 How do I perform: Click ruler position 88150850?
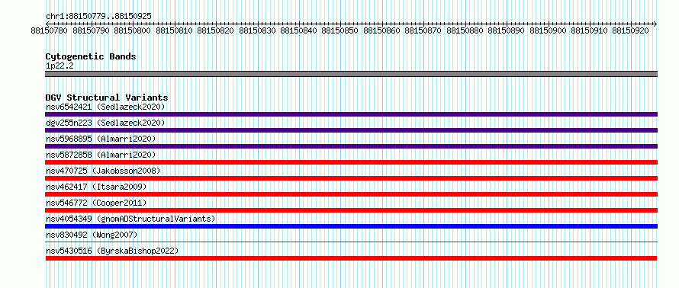click(x=340, y=30)
